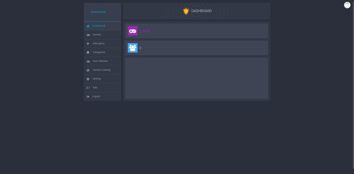Click the users count value 0
The width and height of the screenshot is (354, 174).
tap(140, 48)
